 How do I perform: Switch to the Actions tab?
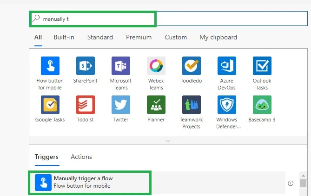coord(81,157)
